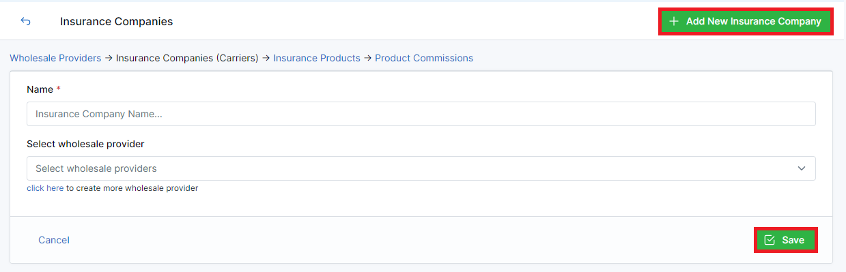This screenshot has width=846, height=272.
Task: Save the insurance company form
Action: pyautogui.click(x=785, y=240)
